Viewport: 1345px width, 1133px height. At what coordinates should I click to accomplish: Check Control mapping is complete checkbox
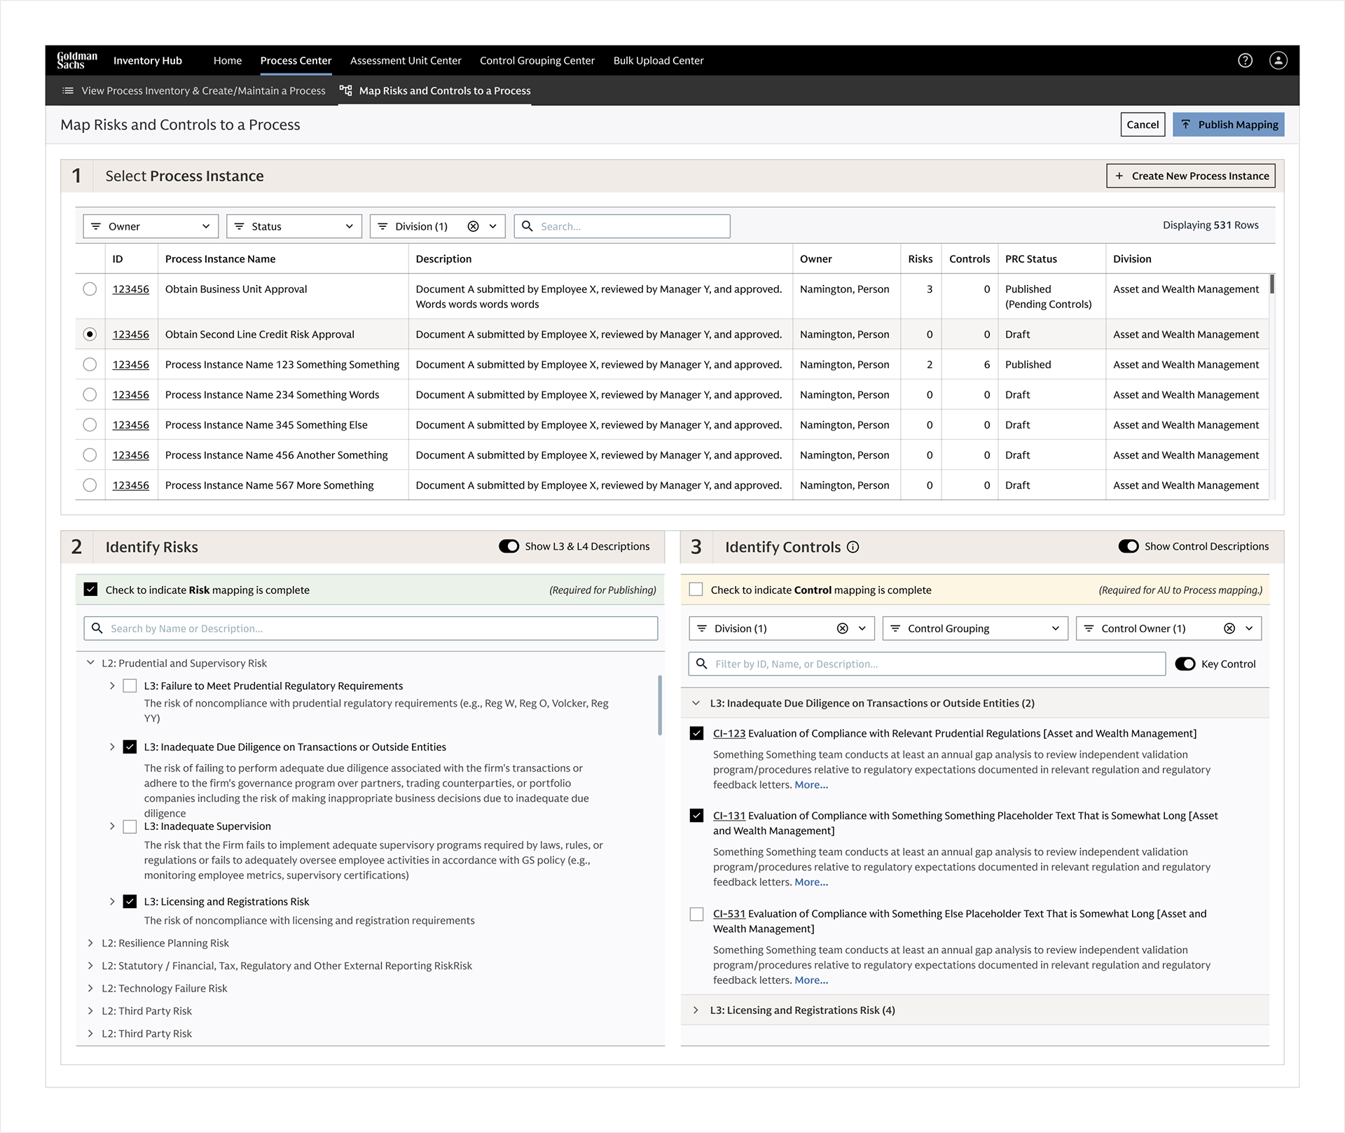click(x=696, y=590)
